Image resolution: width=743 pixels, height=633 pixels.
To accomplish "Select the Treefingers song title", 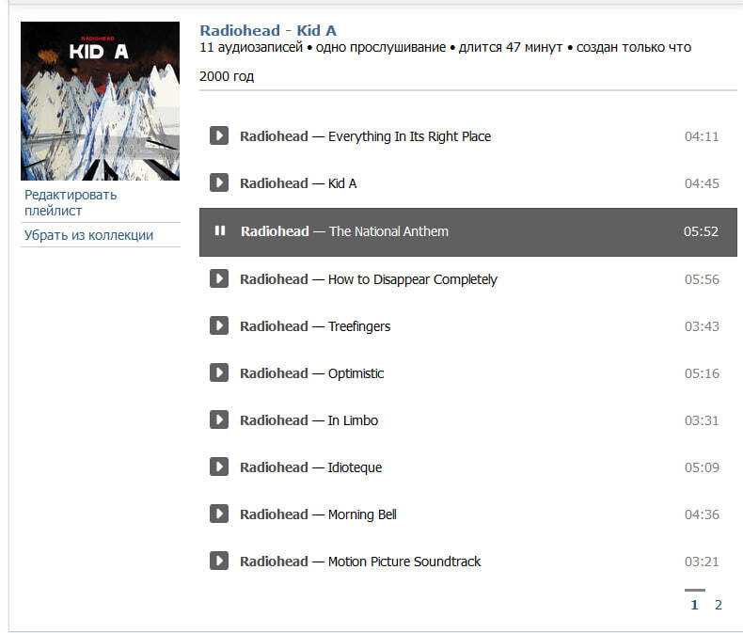I will tap(359, 327).
